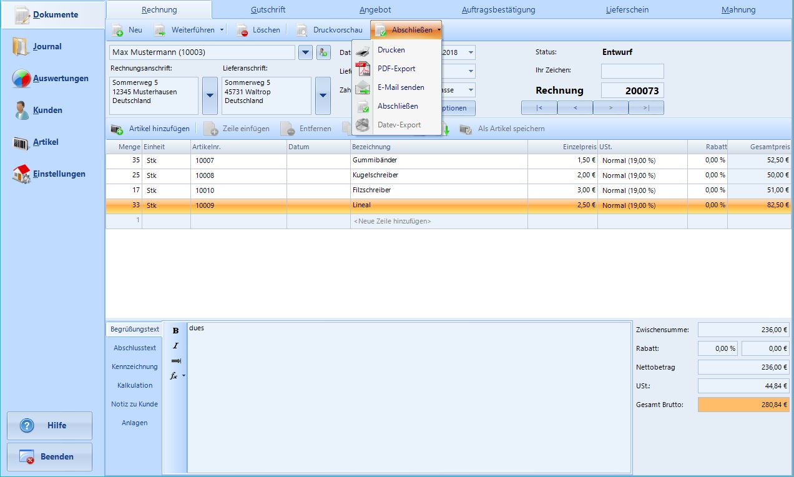Click the Neue Zeile hinzufügen row
This screenshot has width=794, height=477.
(448, 221)
